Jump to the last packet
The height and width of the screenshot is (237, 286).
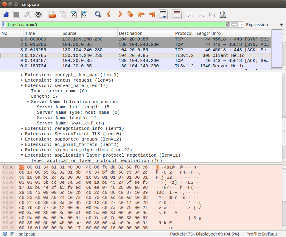point(152,14)
